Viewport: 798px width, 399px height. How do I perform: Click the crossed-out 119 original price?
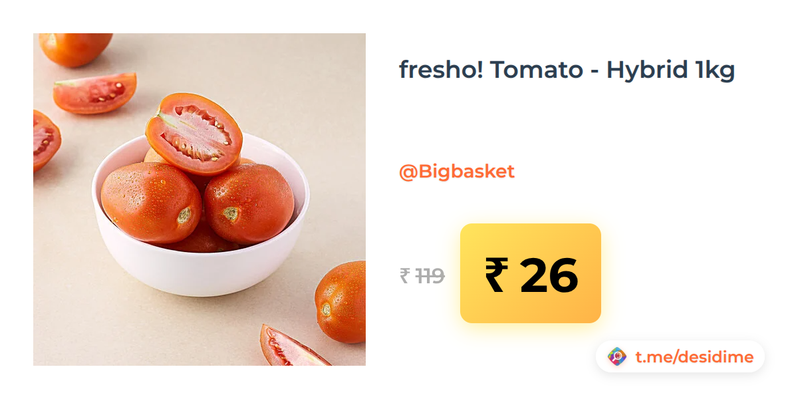430,275
